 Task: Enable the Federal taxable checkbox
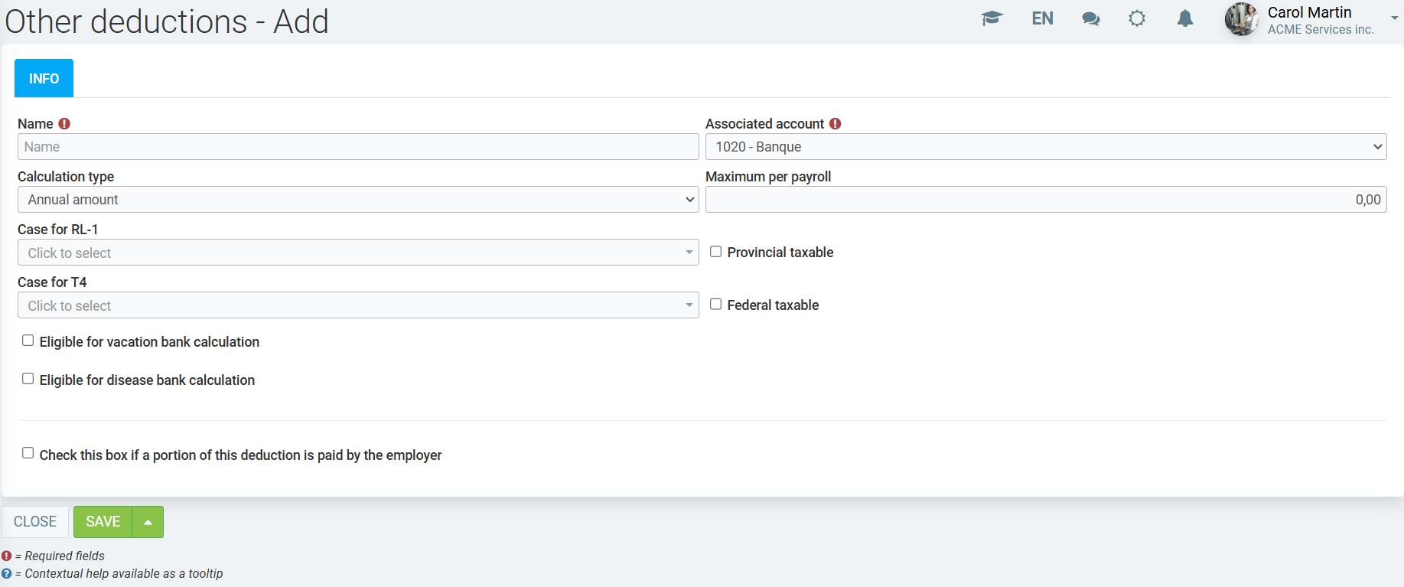click(x=716, y=305)
